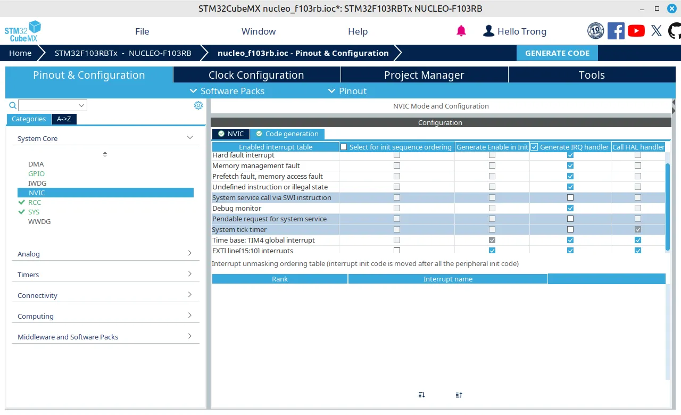Select the Categories list tab
The width and height of the screenshot is (681, 415).
pos(29,119)
